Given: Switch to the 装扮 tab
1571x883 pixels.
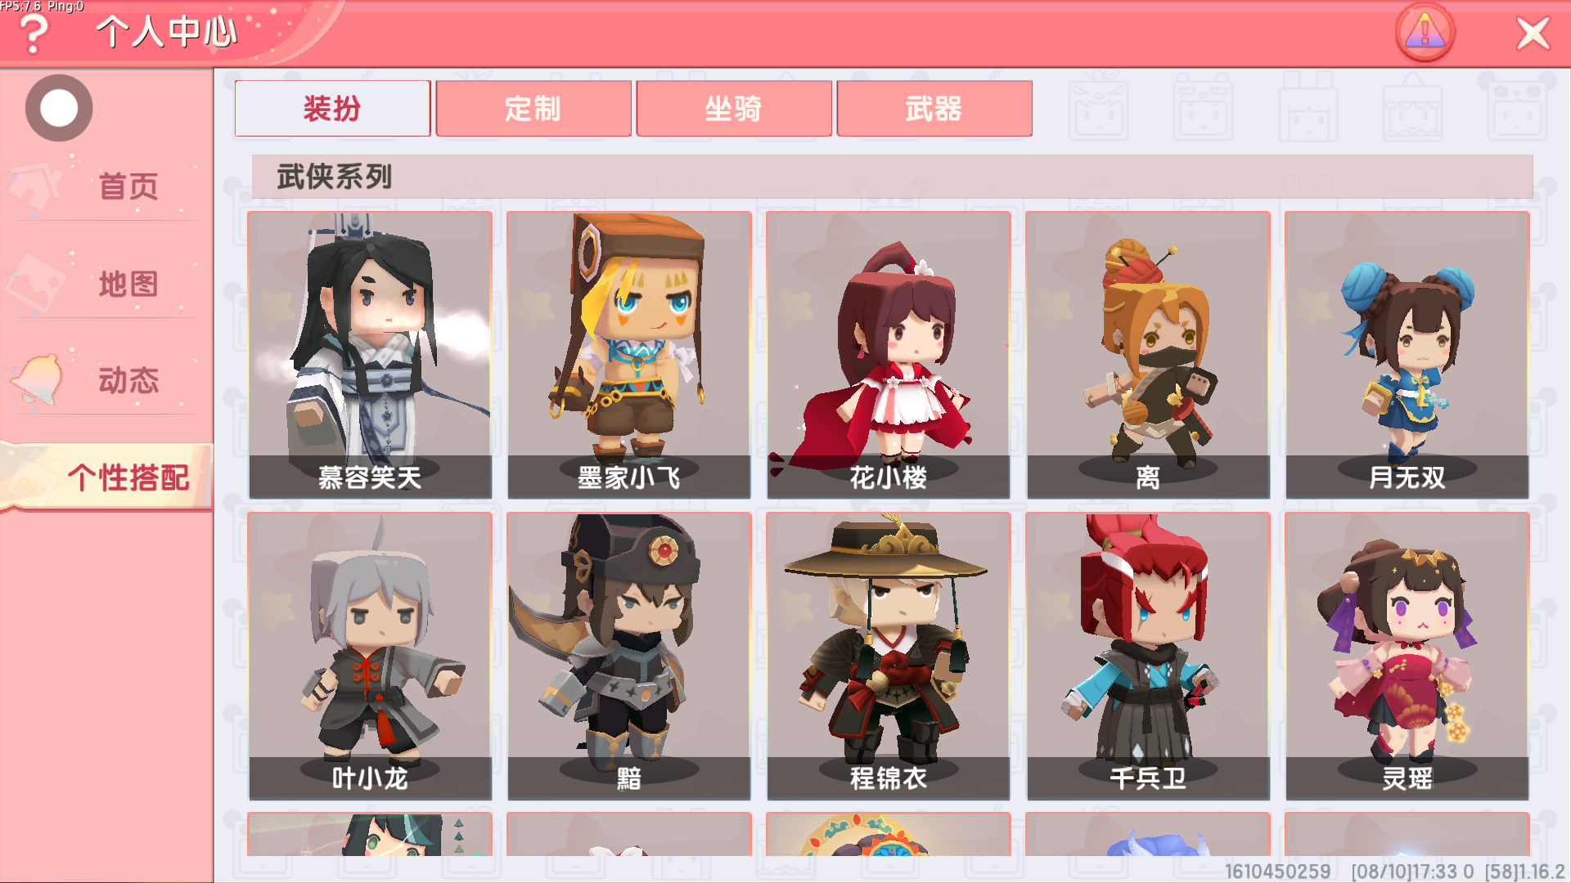Looking at the screenshot, I should coord(332,108).
